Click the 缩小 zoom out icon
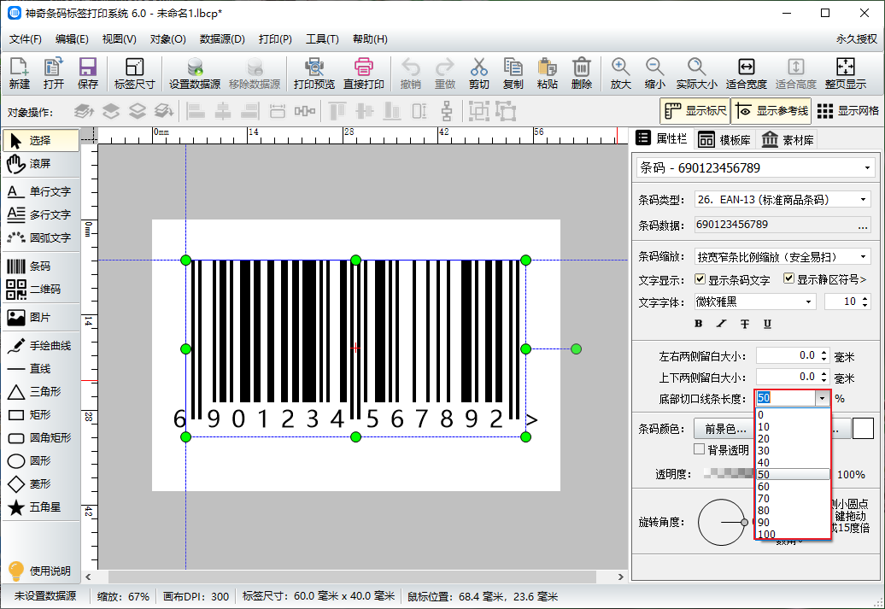Viewport: 885px width, 609px height. (x=654, y=73)
